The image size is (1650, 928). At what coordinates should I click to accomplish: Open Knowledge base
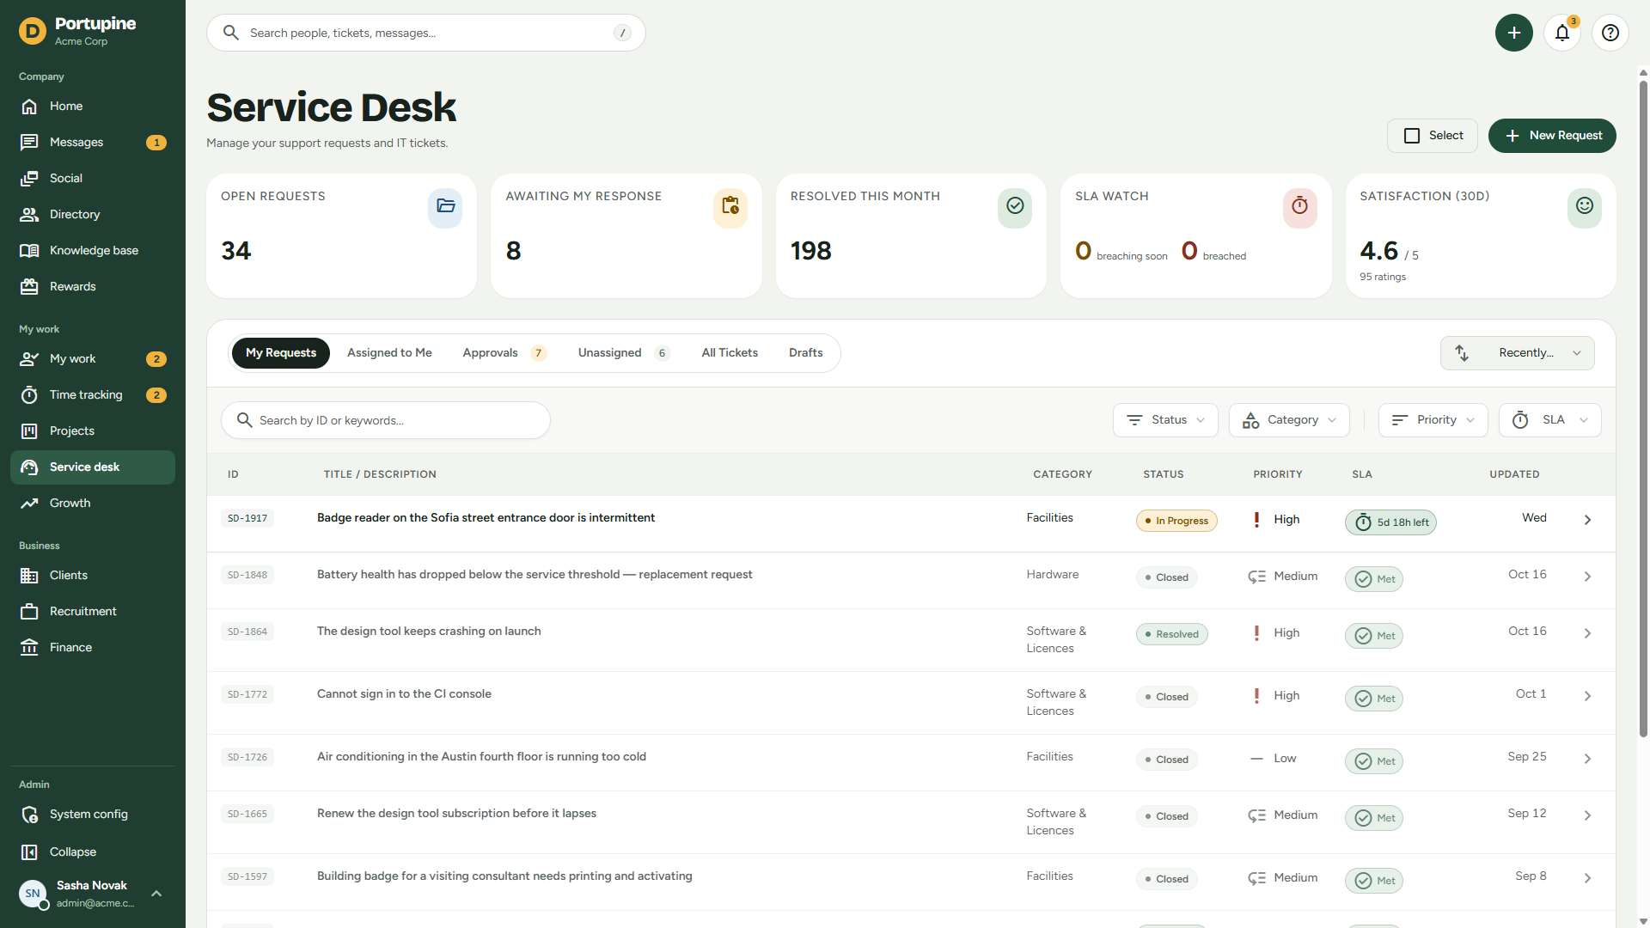(x=93, y=251)
